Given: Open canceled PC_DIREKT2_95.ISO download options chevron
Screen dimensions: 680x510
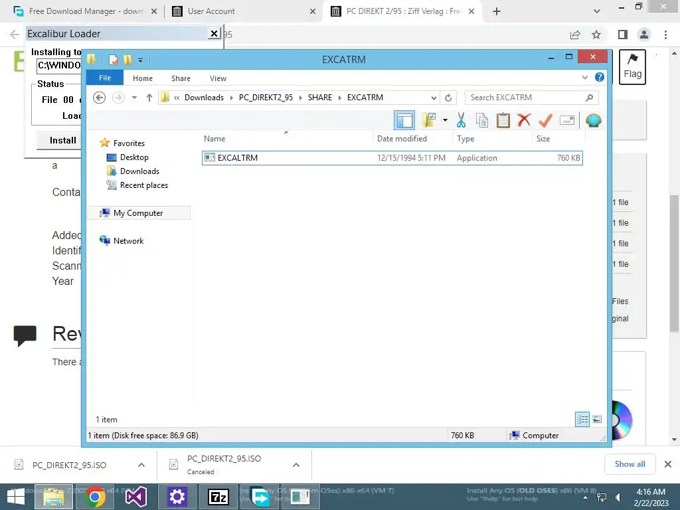Looking at the screenshot, I should point(296,465).
